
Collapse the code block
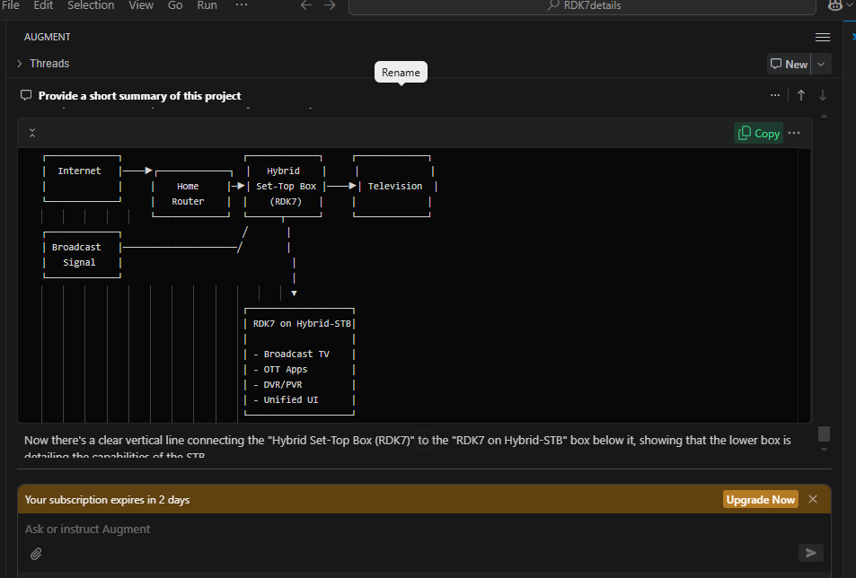point(32,133)
